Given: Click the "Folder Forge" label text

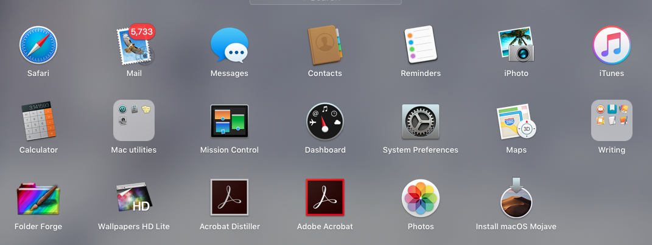Looking at the screenshot, I should 38,227.
